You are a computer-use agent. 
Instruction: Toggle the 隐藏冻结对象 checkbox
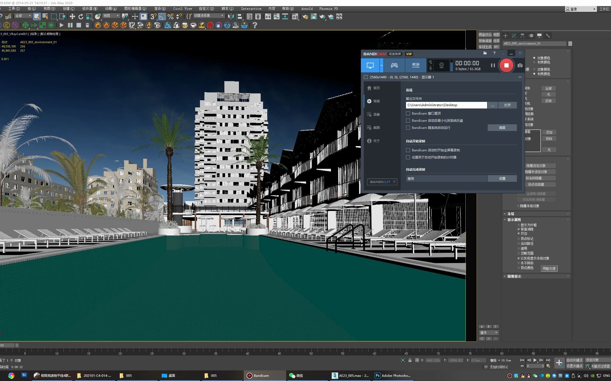518,206
